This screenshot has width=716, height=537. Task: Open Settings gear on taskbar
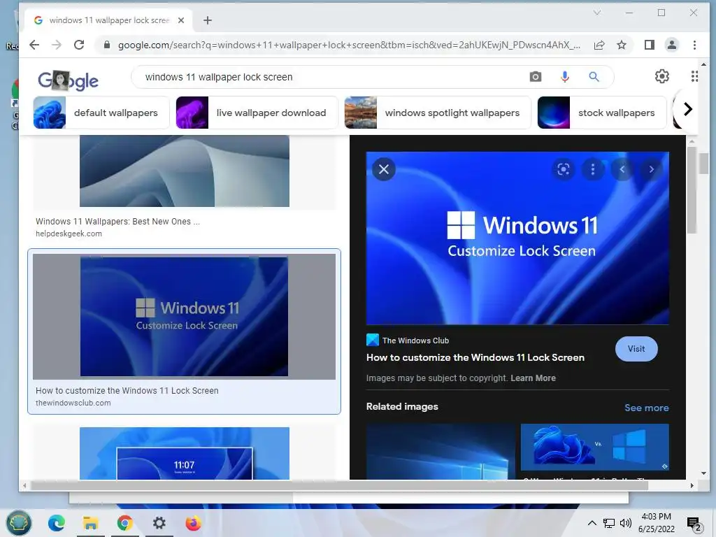coord(159,523)
